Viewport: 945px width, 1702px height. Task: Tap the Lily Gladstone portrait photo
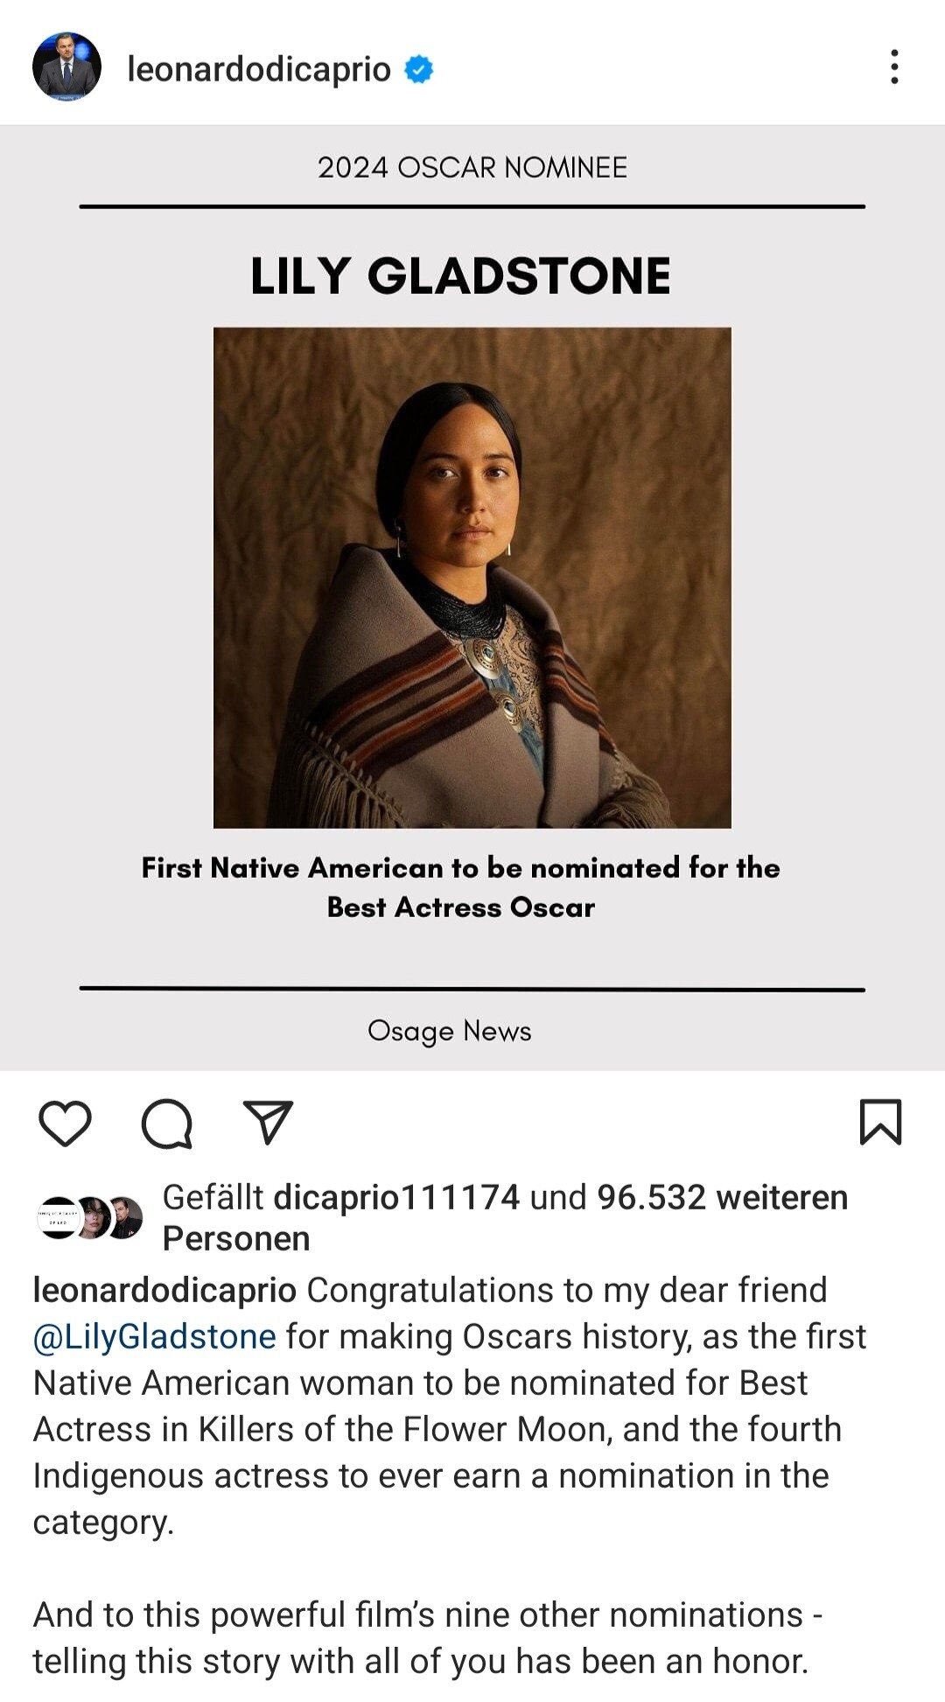pyautogui.click(x=472, y=578)
